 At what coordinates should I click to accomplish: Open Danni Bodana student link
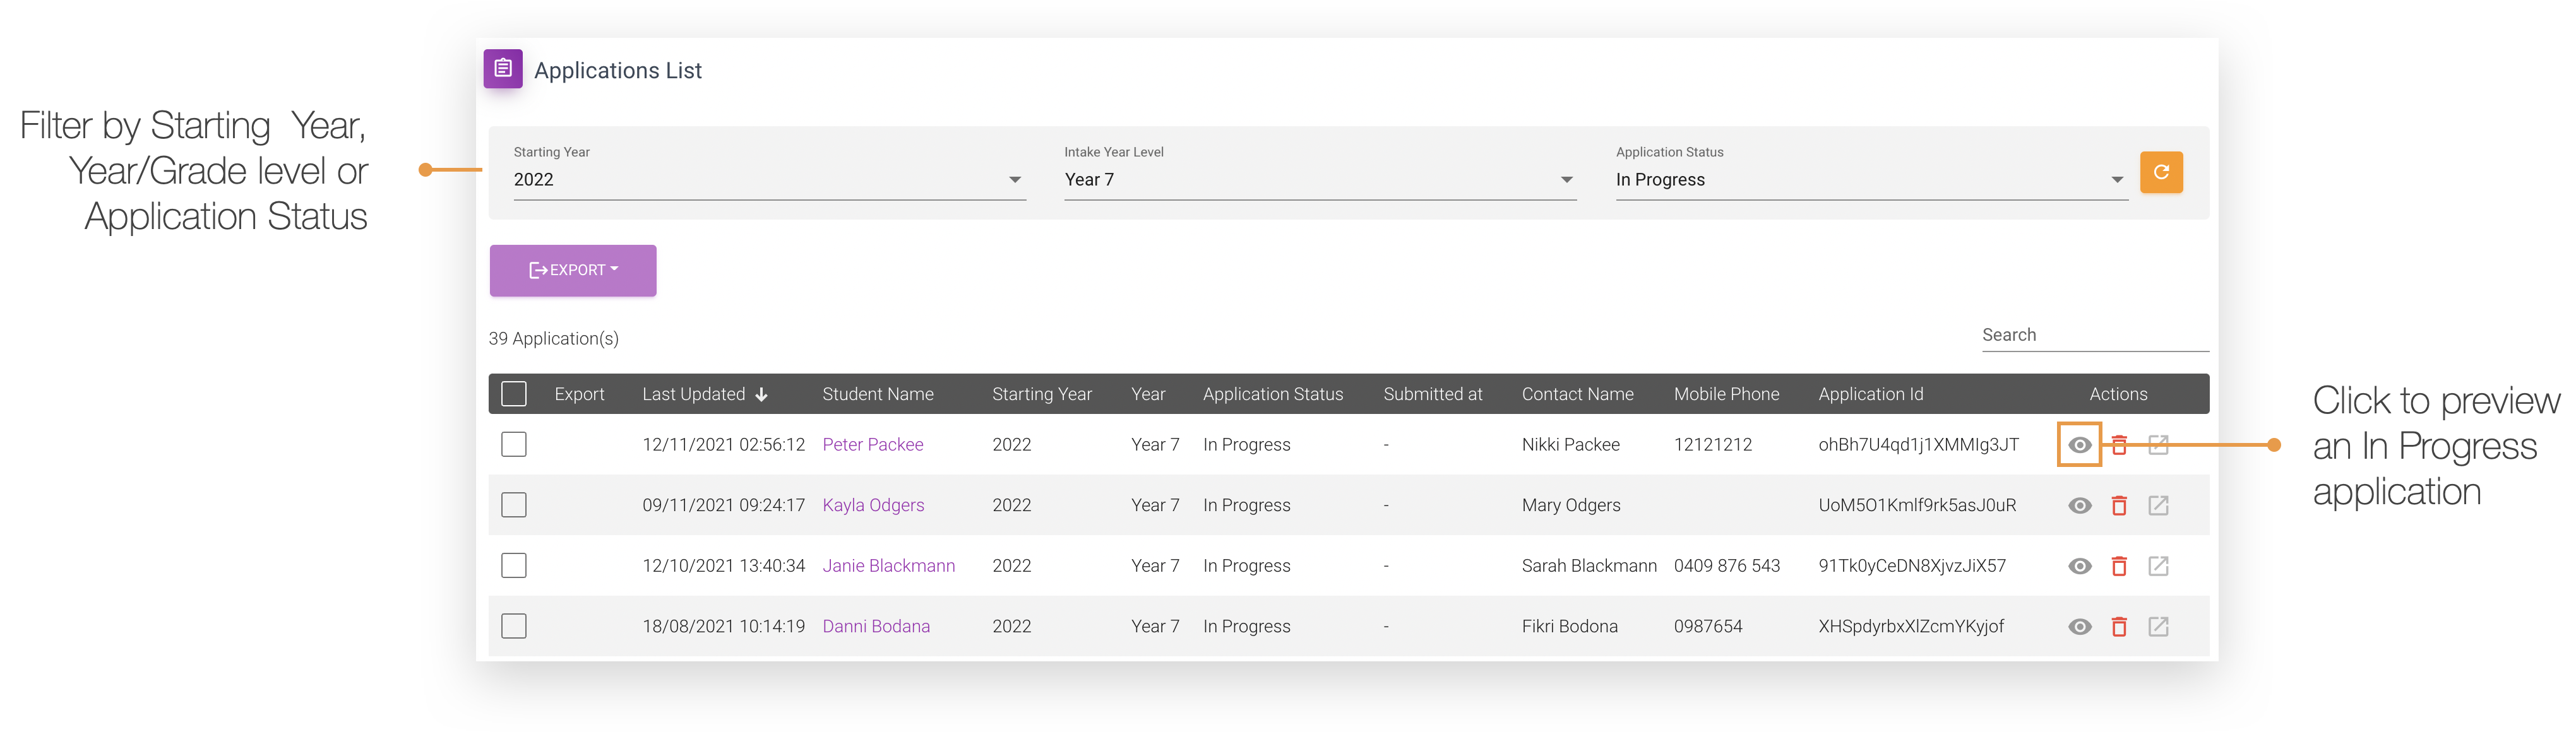click(x=876, y=626)
